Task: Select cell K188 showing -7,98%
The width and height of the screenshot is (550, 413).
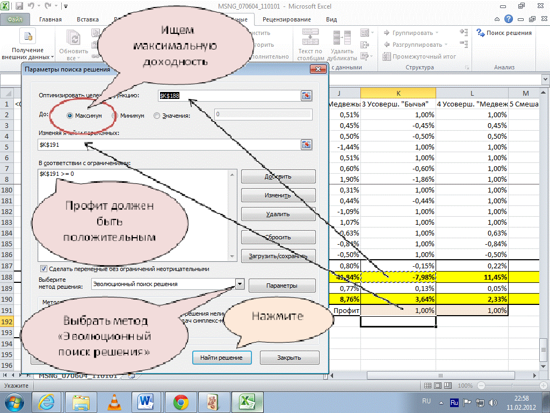Action: pos(398,277)
